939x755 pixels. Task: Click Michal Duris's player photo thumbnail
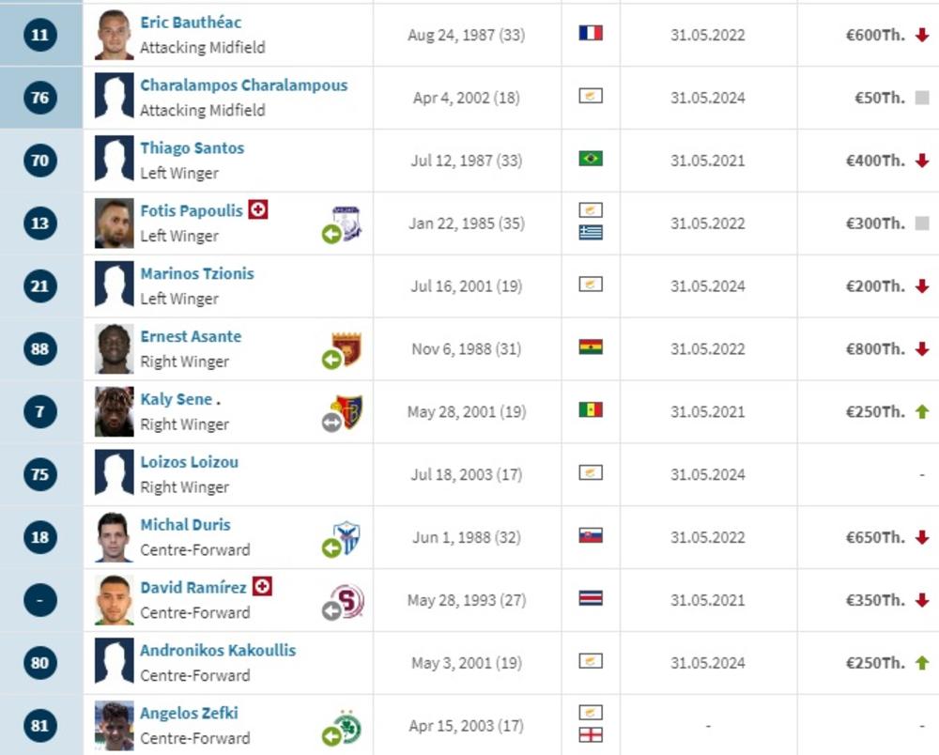[115, 538]
